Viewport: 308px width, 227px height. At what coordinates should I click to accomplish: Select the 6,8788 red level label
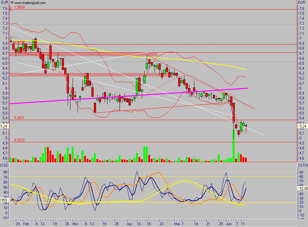pos(19,43)
